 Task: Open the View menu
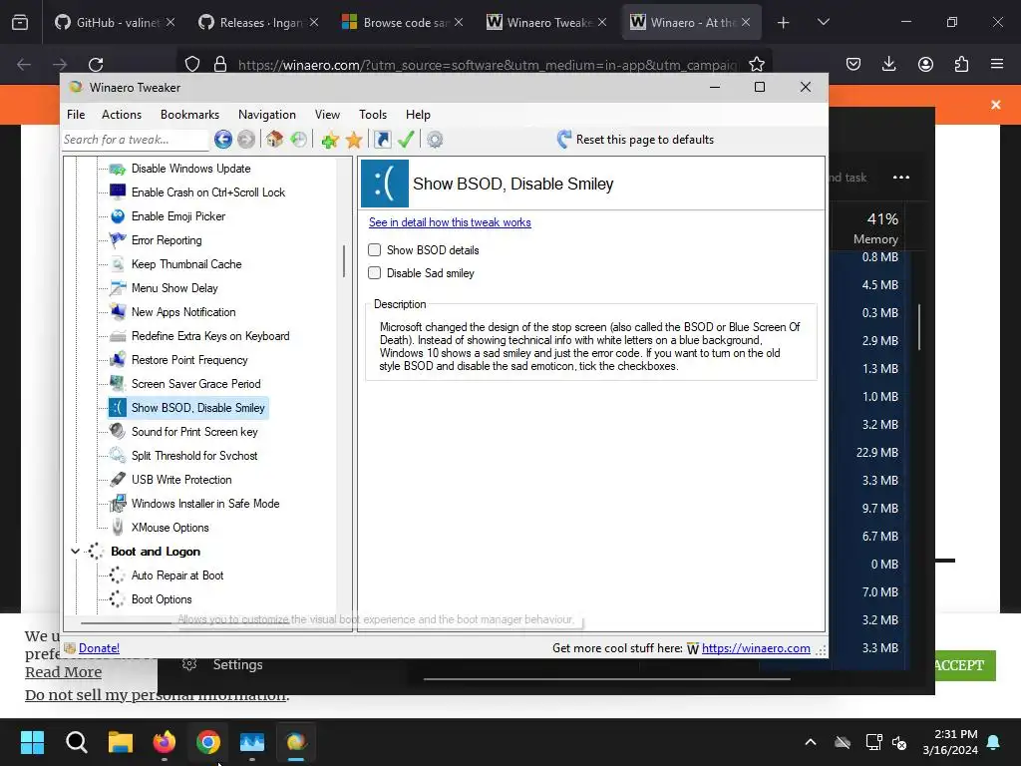(327, 115)
